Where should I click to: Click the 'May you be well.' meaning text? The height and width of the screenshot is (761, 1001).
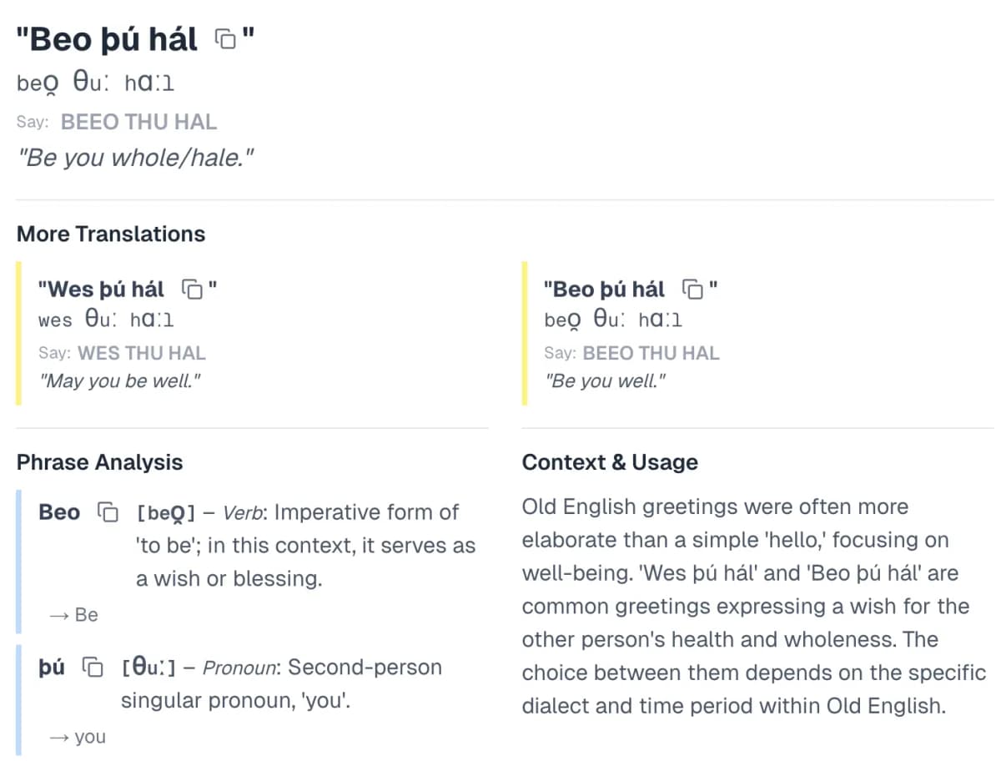[x=120, y=381]
